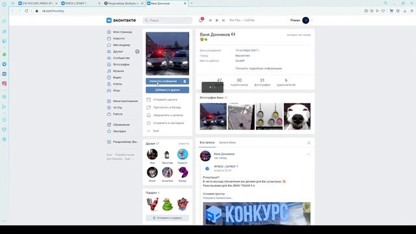
Task: Open the profile avatar photo with police cars
Action: tap(168, 53)
